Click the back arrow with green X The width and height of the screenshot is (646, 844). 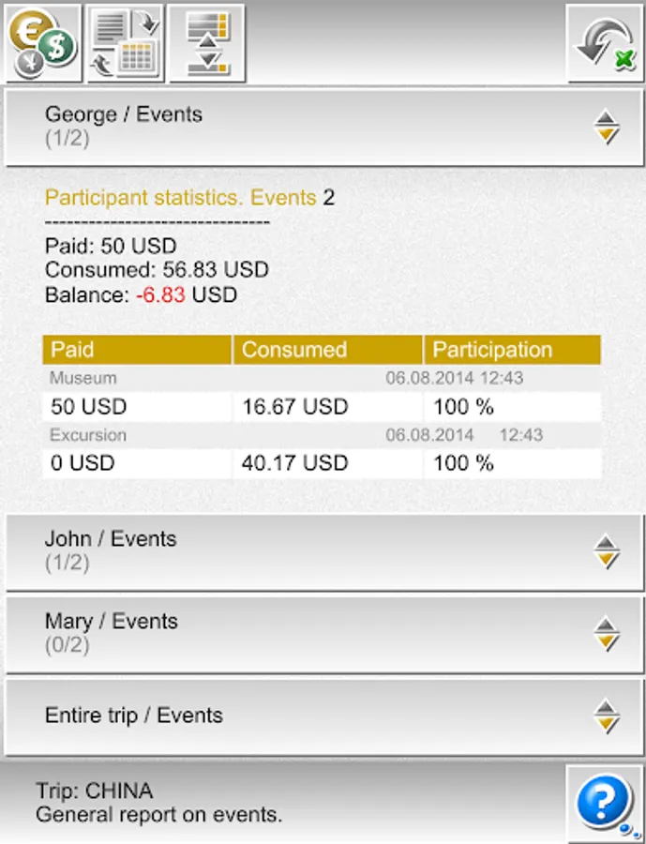(605, 43)
